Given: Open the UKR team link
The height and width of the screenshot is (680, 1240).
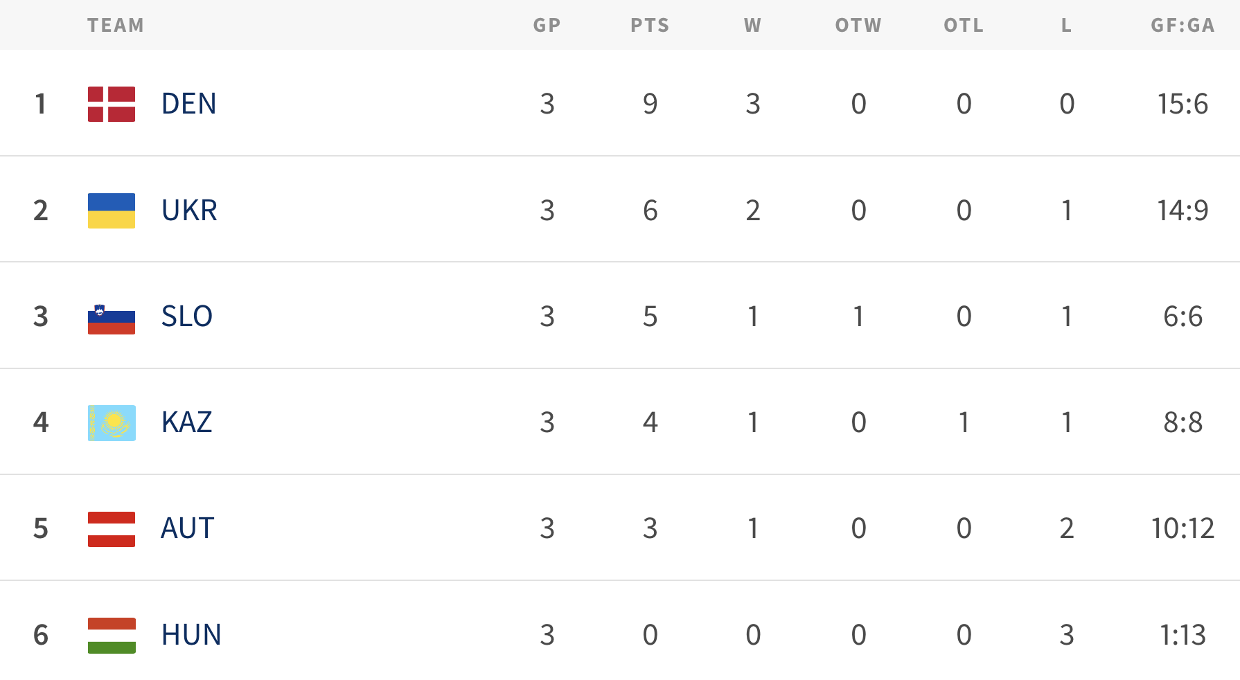Looking at the screenshot, I should 189,211.
